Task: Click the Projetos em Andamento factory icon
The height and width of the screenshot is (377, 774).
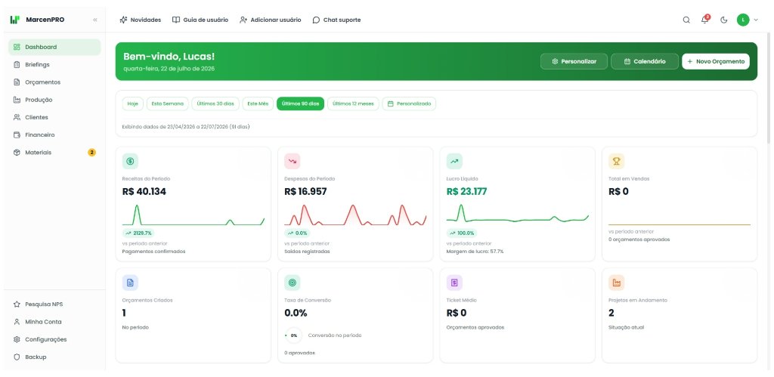Action: (617, 283)
